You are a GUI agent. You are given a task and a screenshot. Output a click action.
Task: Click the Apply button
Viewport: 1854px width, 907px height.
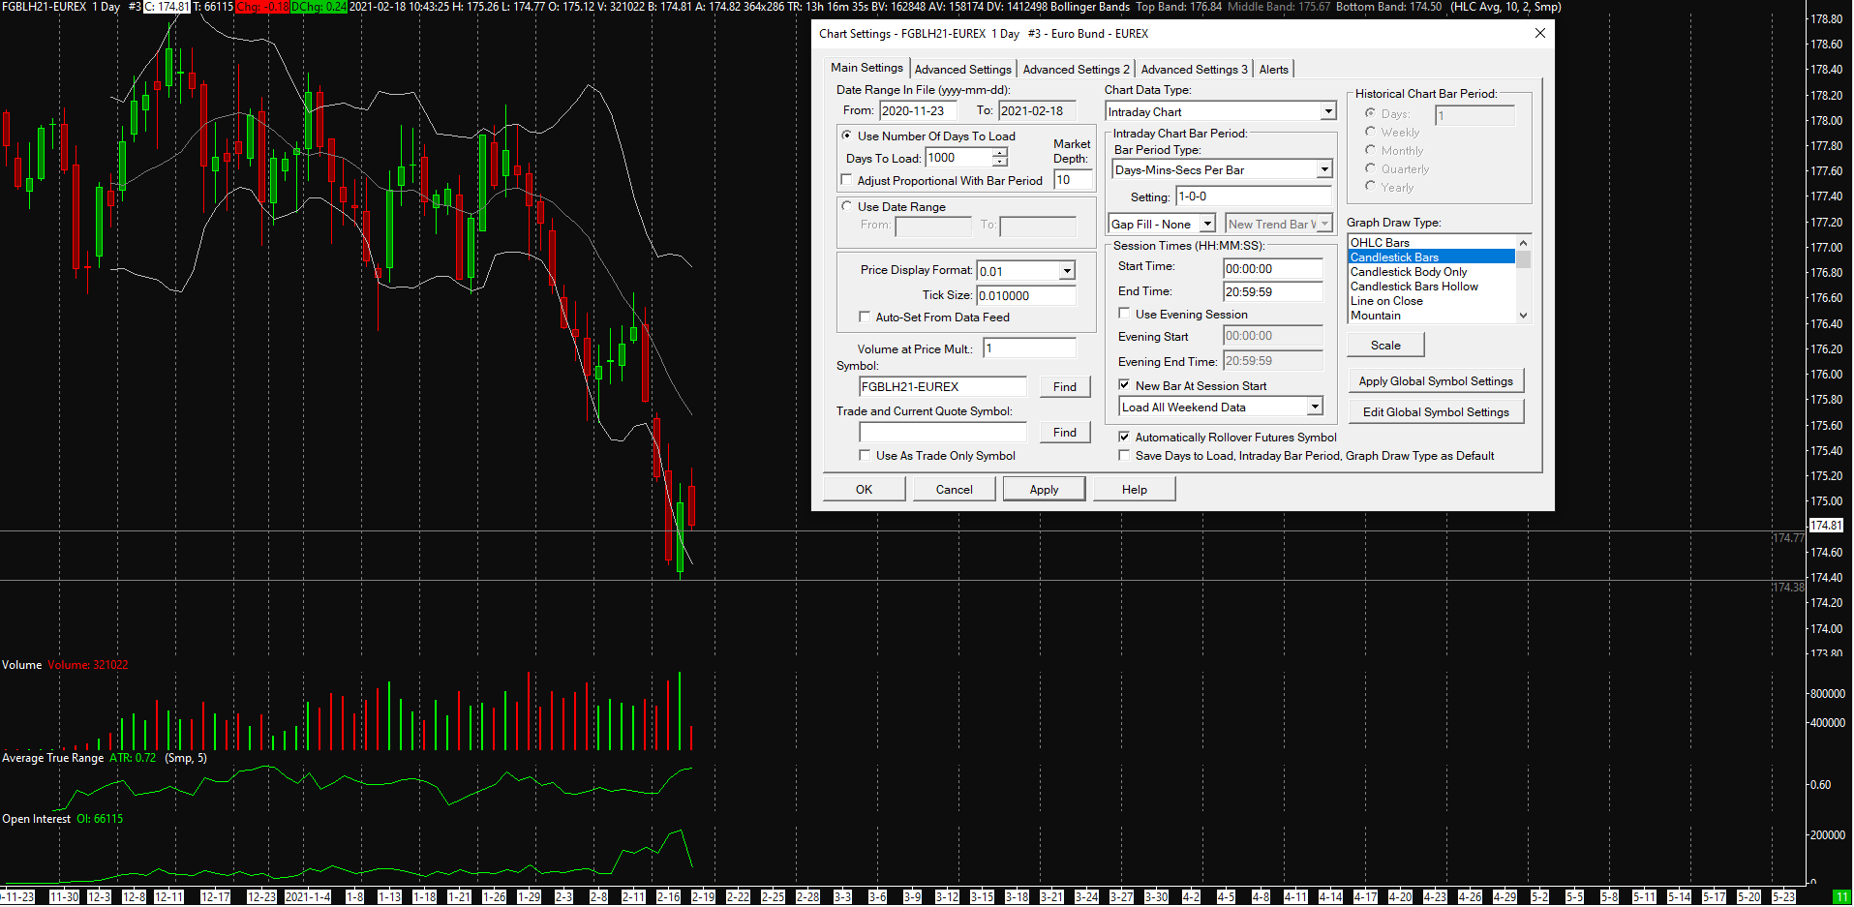[x=1044, y=490]
